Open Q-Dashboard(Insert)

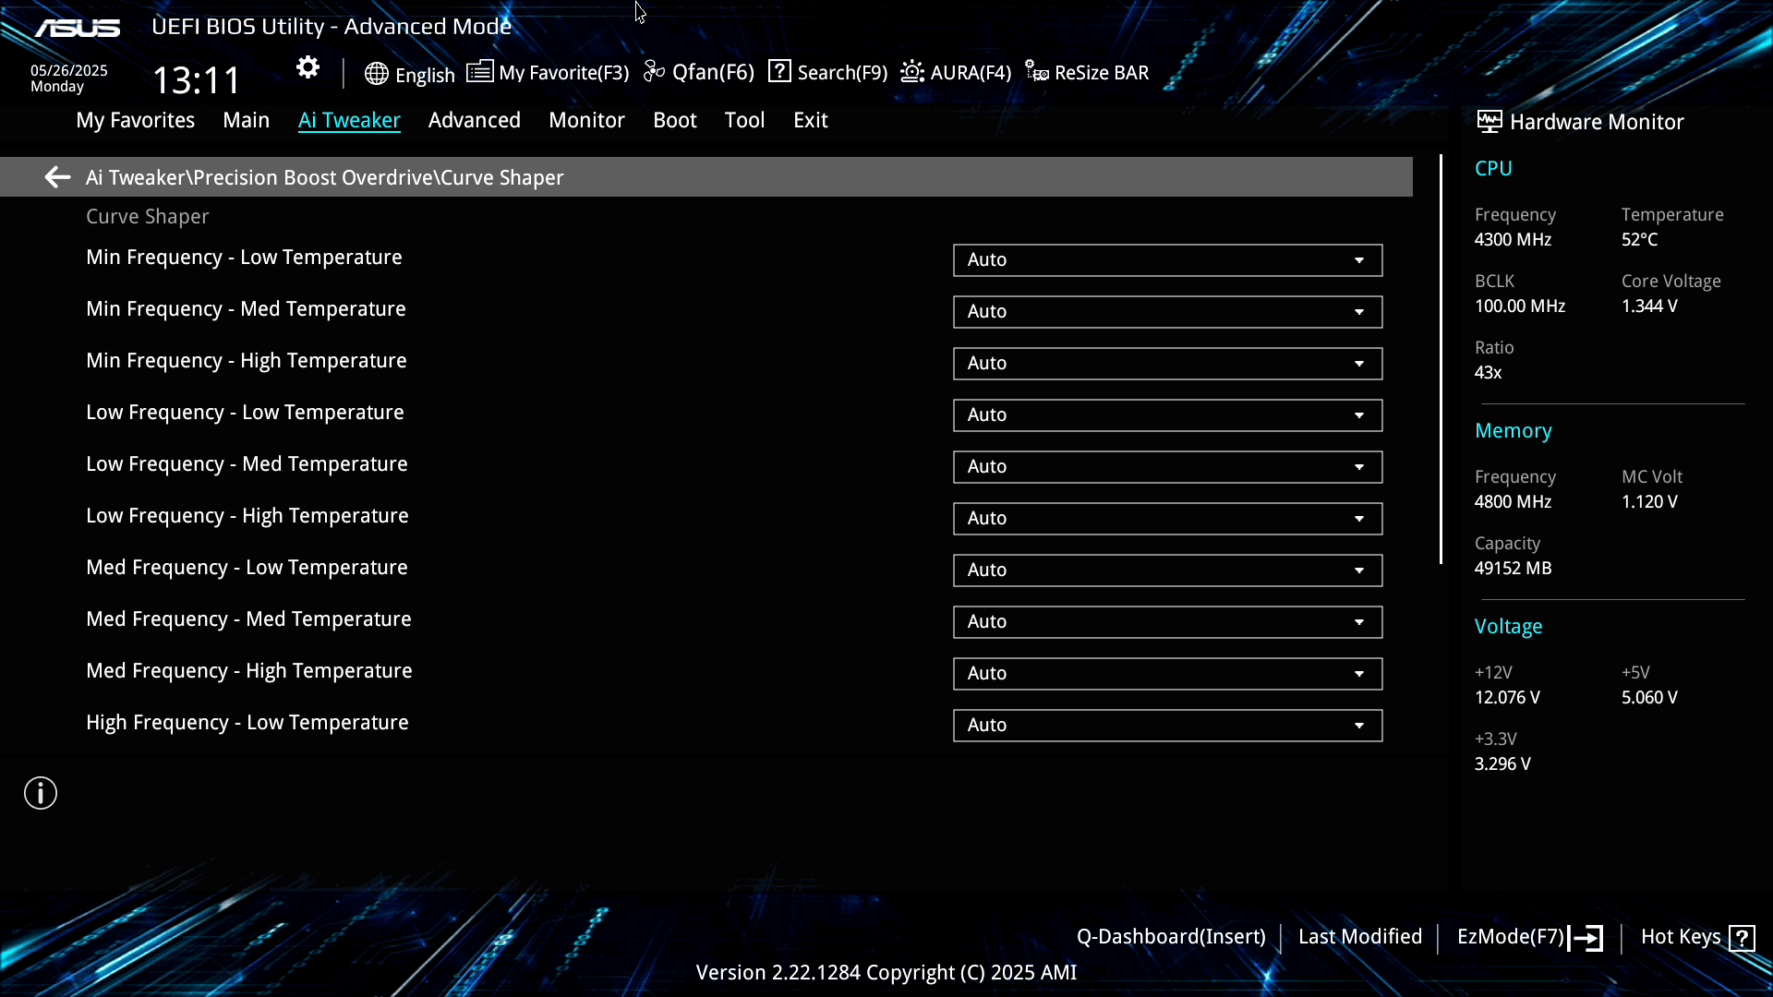[1170, 937]
